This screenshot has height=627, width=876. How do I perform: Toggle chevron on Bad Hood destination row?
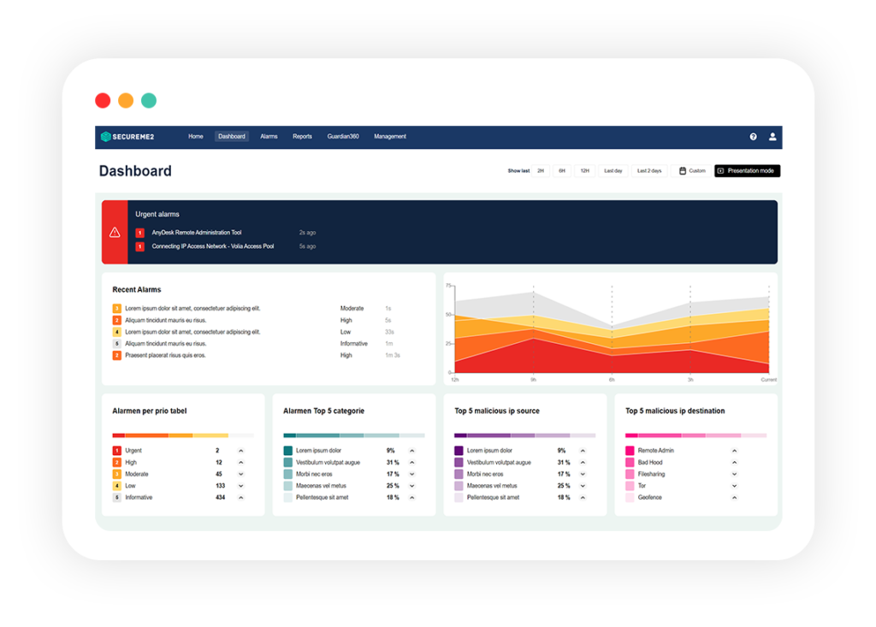[734, 462]
